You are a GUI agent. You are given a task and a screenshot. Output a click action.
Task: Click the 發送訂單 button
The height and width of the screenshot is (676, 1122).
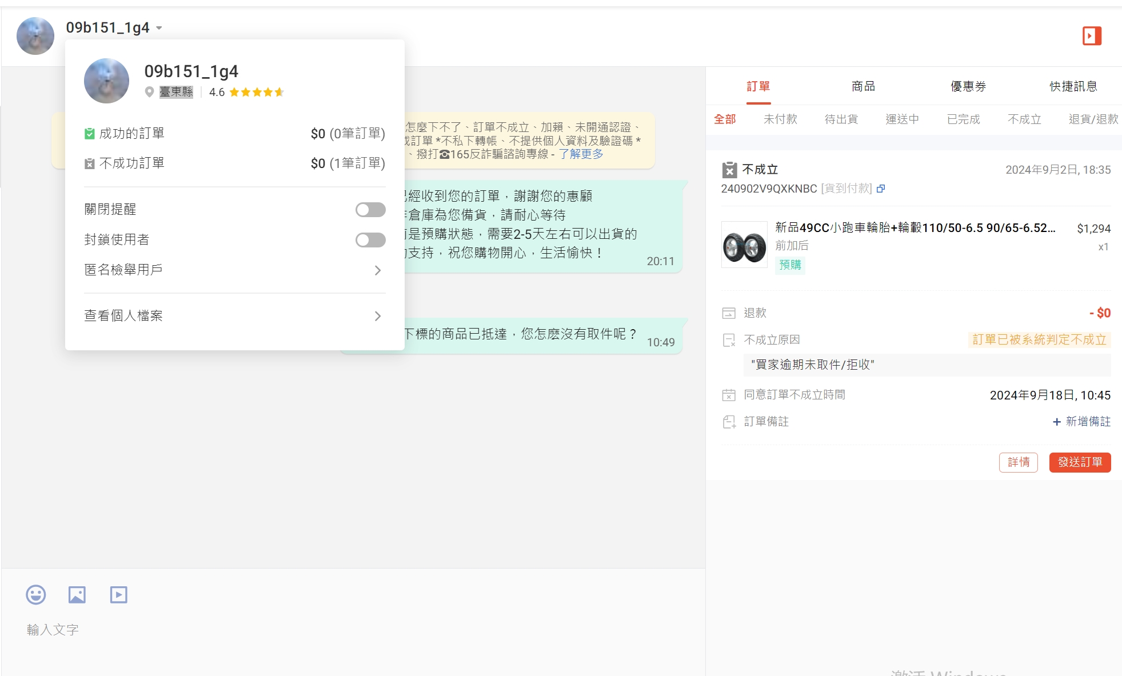(x=1080, y=462)
